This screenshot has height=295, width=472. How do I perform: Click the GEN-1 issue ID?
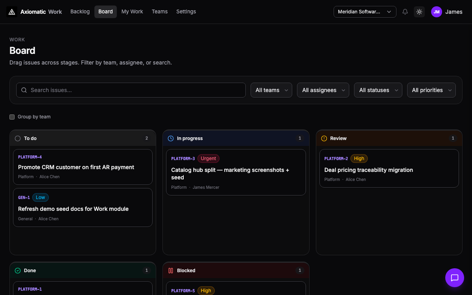coord(24,197)
